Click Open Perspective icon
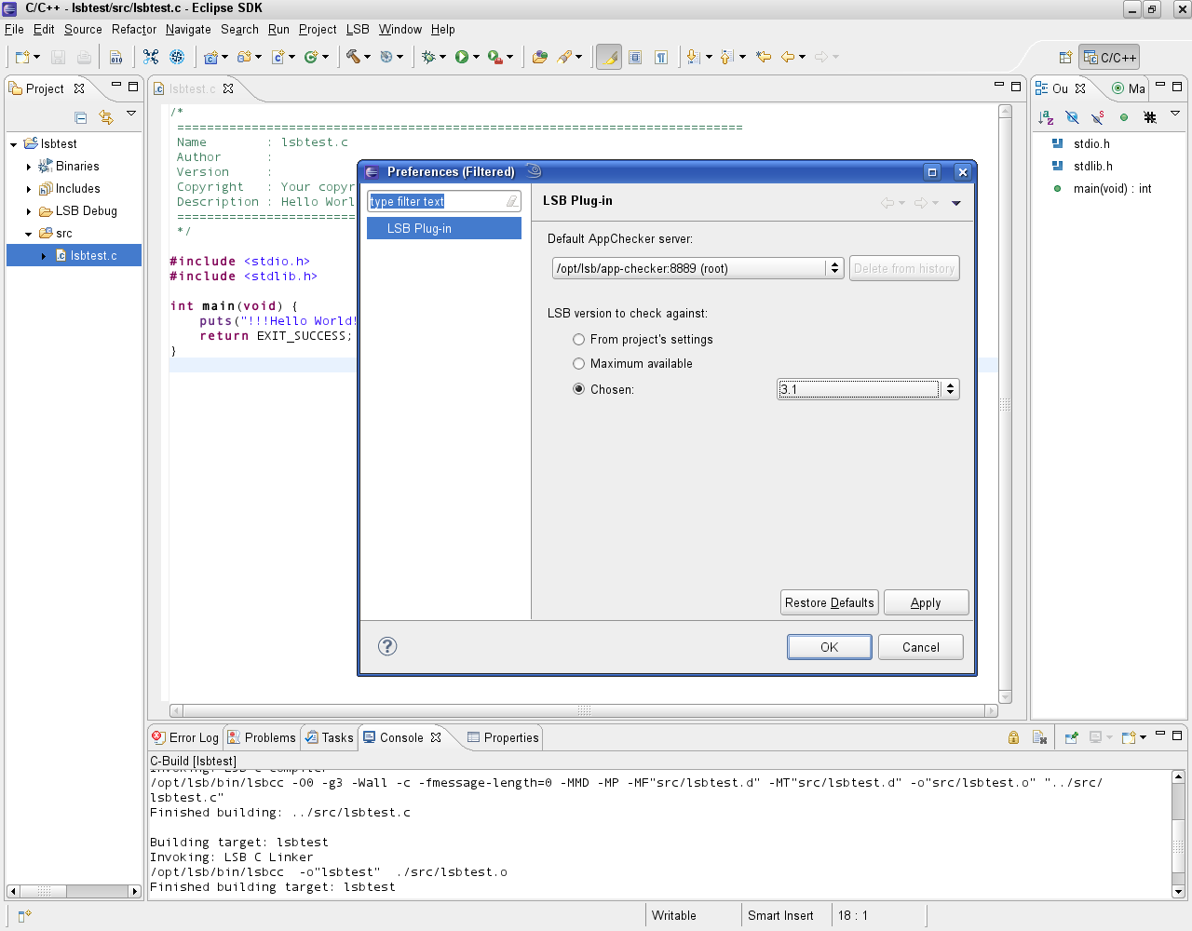 (x=1065, y=58)
